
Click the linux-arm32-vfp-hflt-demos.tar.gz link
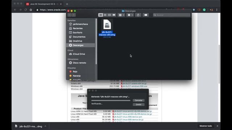133,111
